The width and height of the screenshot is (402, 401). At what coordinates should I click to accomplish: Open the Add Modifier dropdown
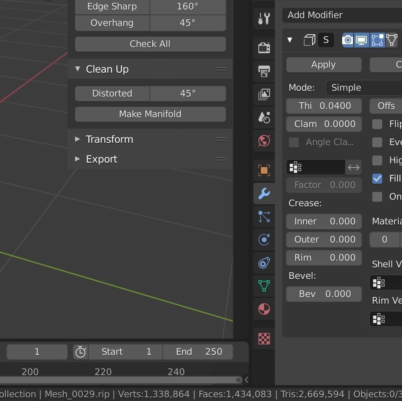tap(342, 15)
